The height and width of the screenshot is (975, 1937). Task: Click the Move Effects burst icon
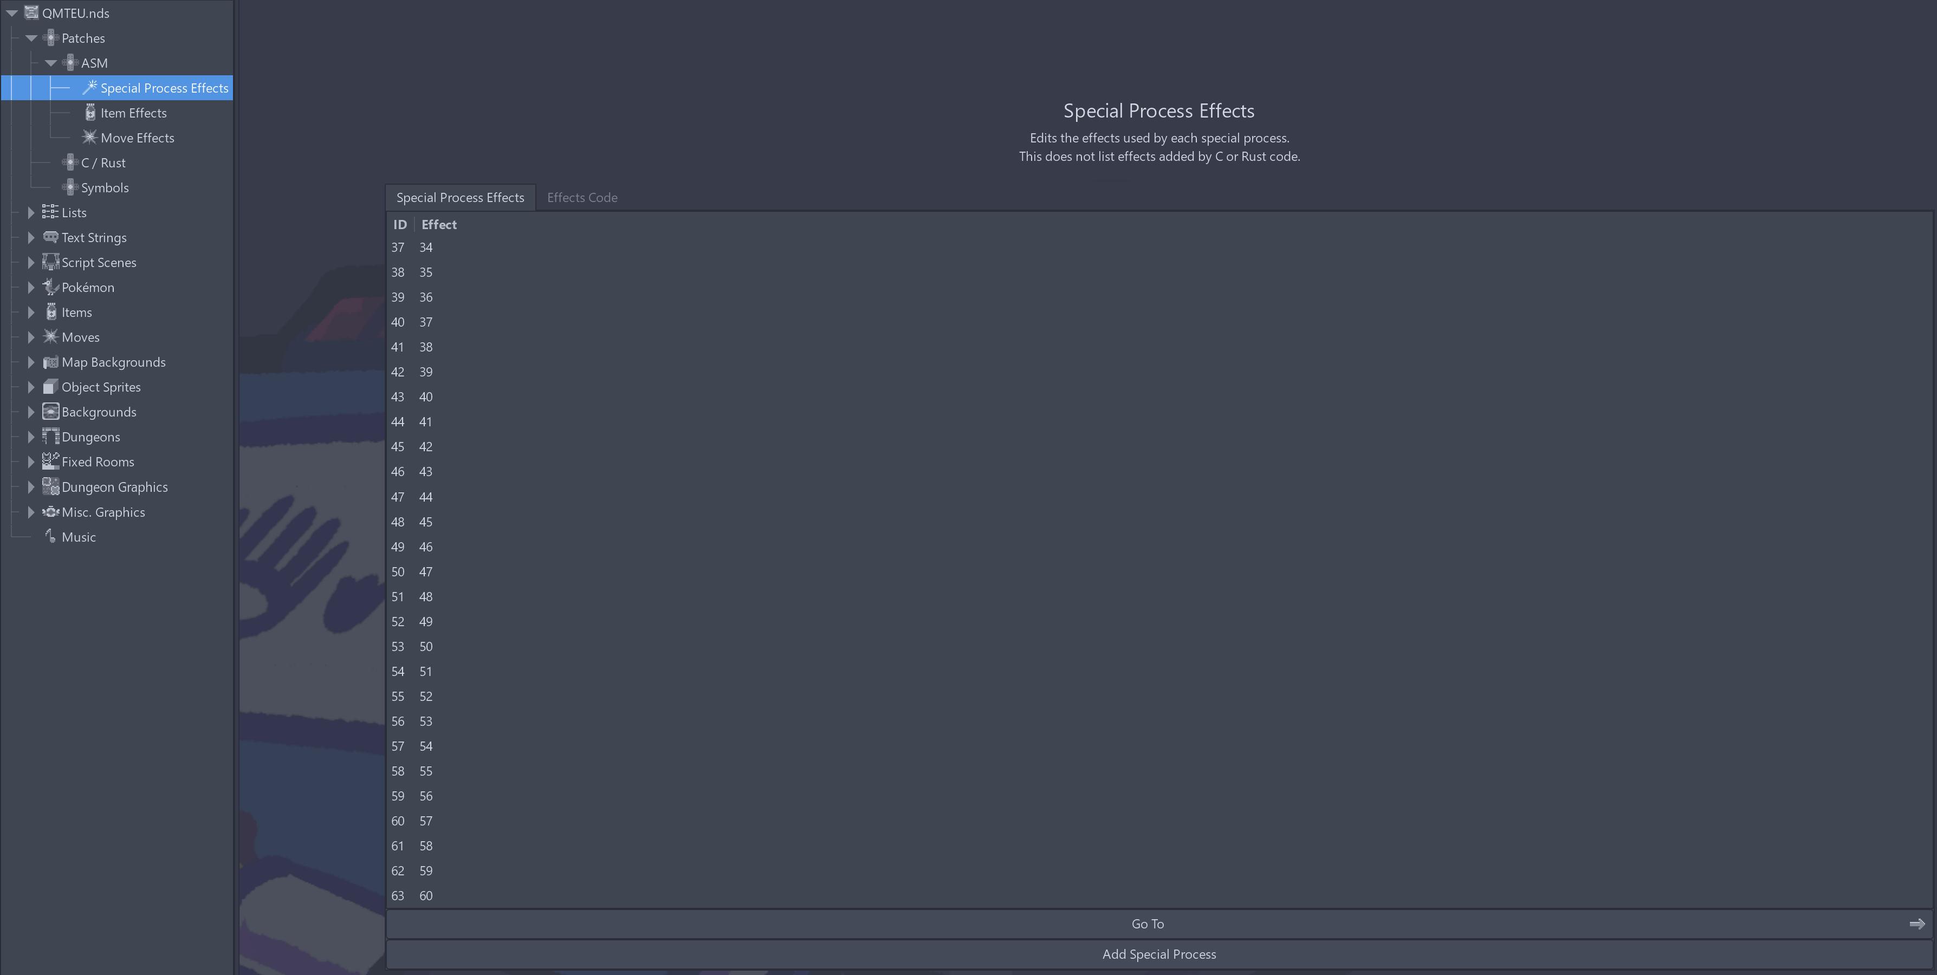click(x=89, y=137)
